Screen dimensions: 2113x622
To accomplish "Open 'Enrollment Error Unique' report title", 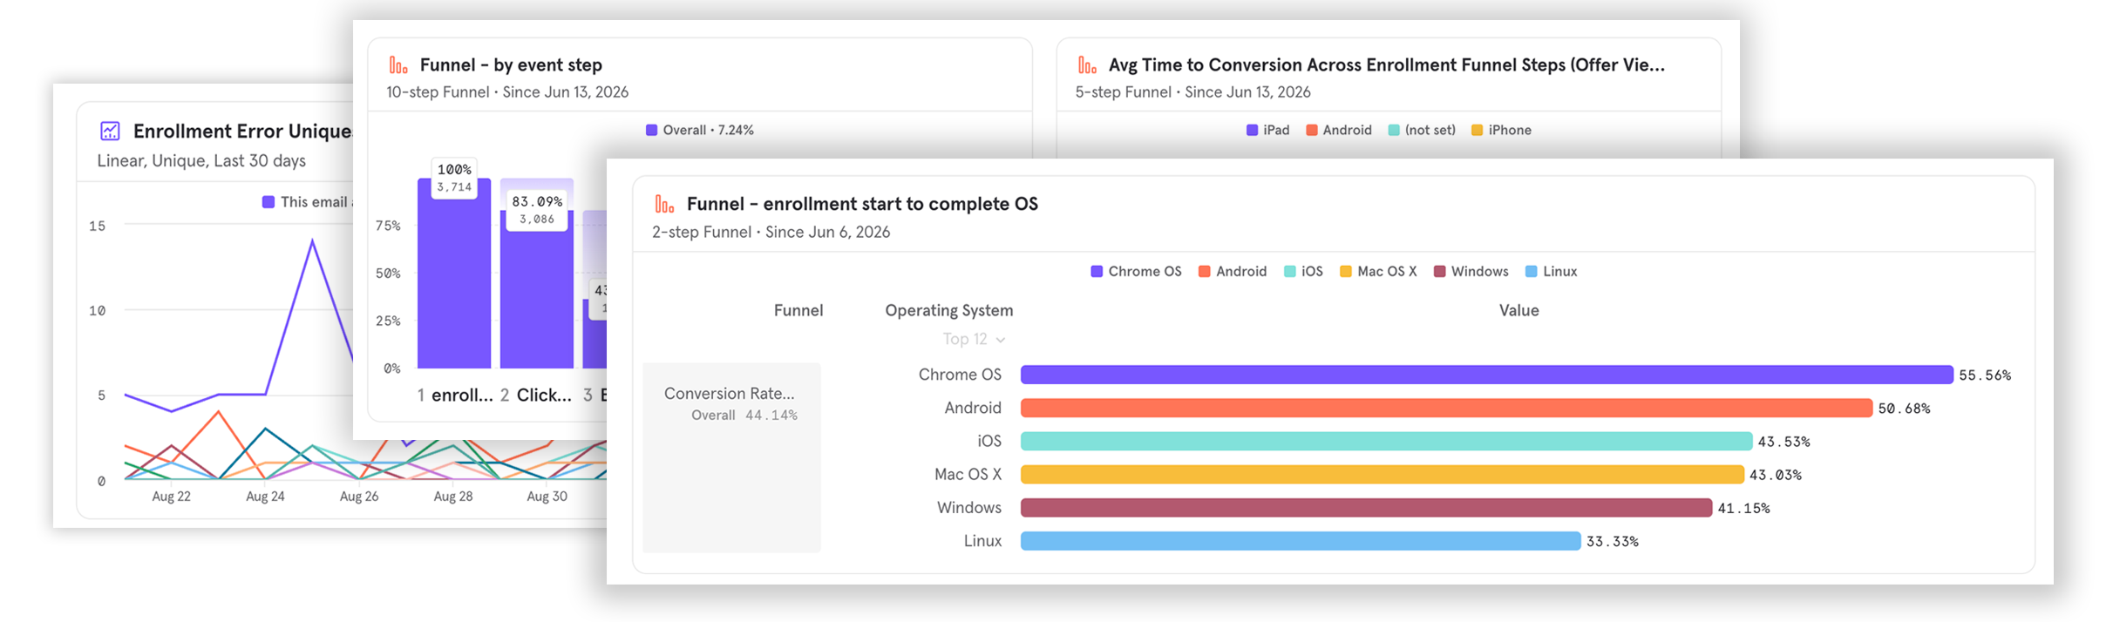I will click(242, 132).
